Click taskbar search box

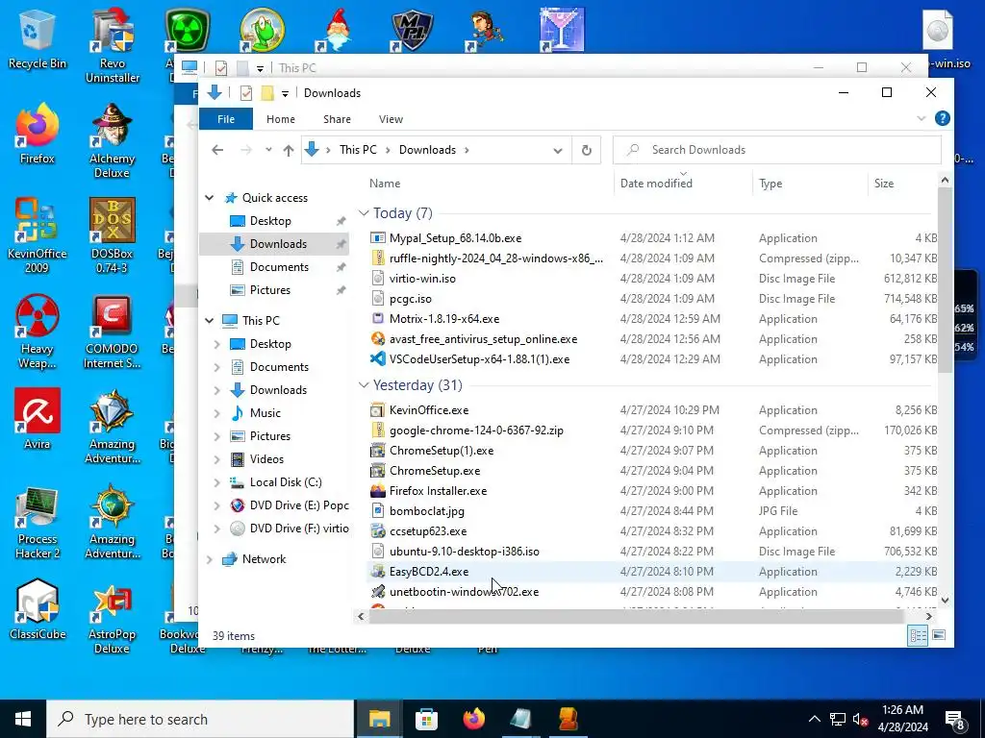(x=200, y=719)
